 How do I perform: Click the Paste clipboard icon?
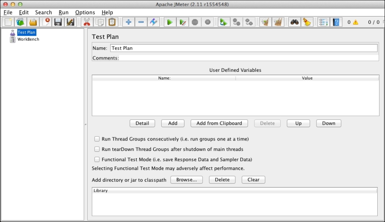point(112,22)
